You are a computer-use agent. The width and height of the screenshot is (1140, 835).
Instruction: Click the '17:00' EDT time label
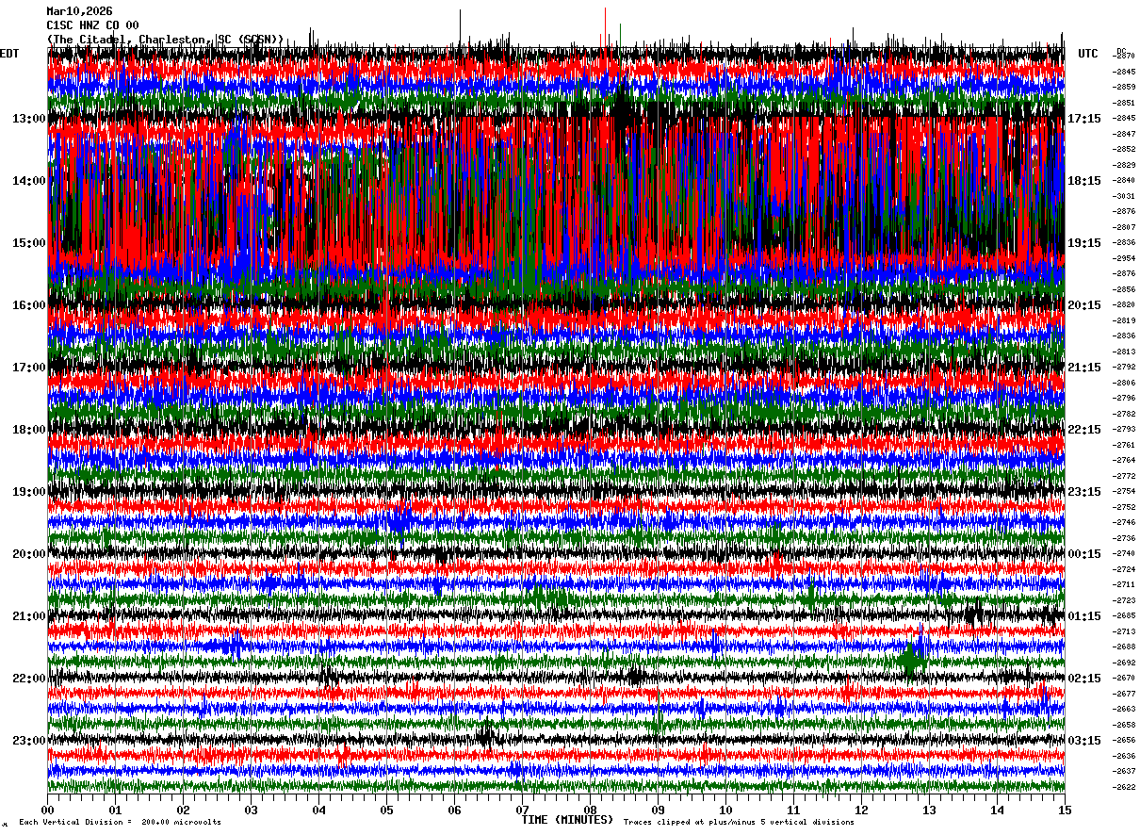click(x=29, y=368)
